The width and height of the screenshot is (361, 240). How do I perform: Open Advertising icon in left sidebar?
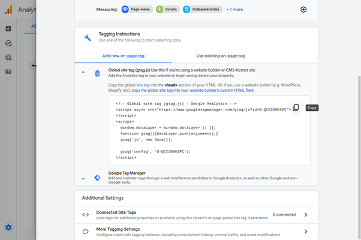(x=8, y=58)
